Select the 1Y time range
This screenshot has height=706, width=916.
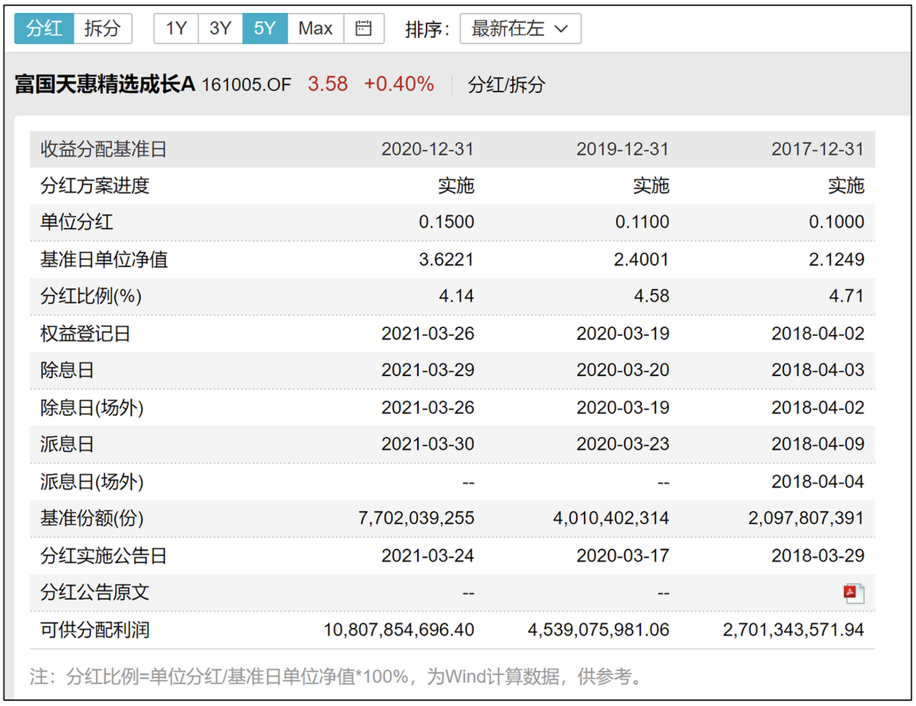pyautogui.click(x=176, y=29)
